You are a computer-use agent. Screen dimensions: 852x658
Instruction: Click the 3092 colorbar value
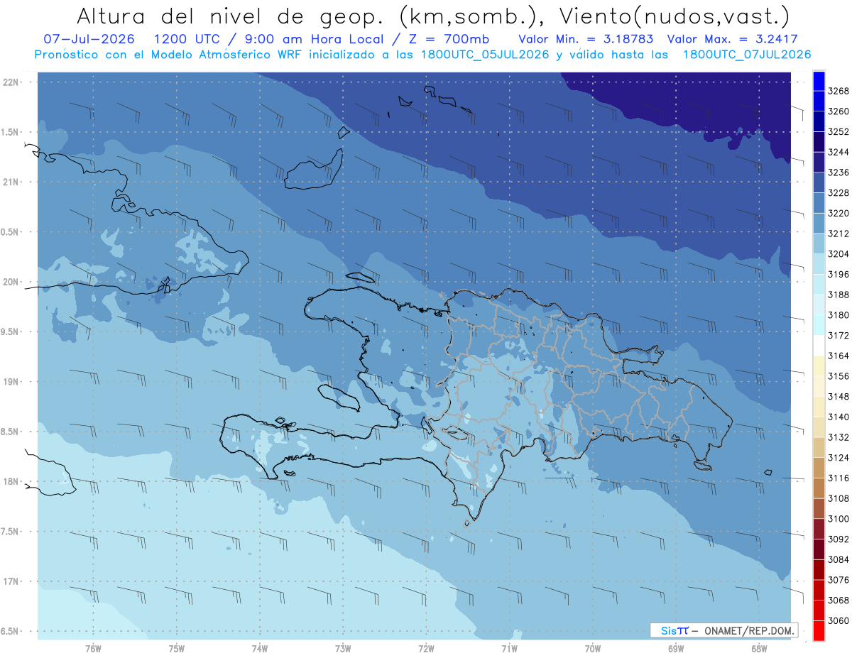[838, 539]
